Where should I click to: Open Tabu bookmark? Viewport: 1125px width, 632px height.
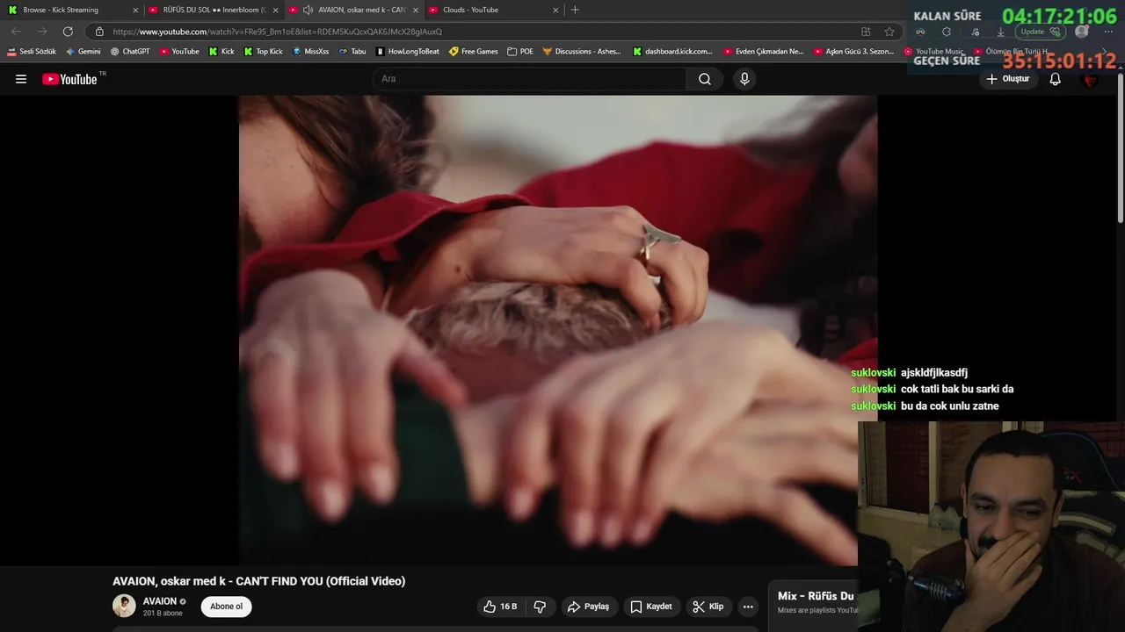coord(352,52)
